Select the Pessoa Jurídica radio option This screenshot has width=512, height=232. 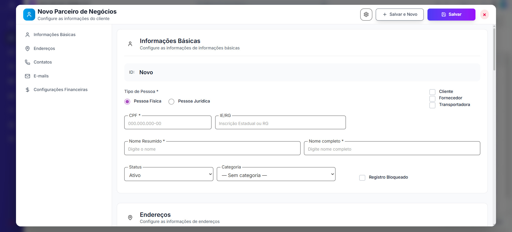point(171,101)
